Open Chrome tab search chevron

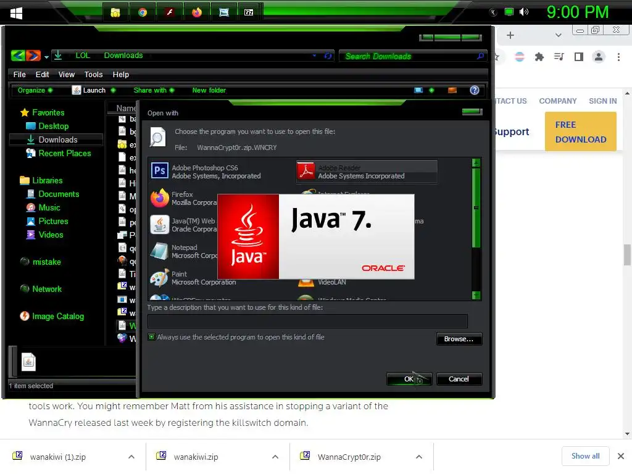558,35
